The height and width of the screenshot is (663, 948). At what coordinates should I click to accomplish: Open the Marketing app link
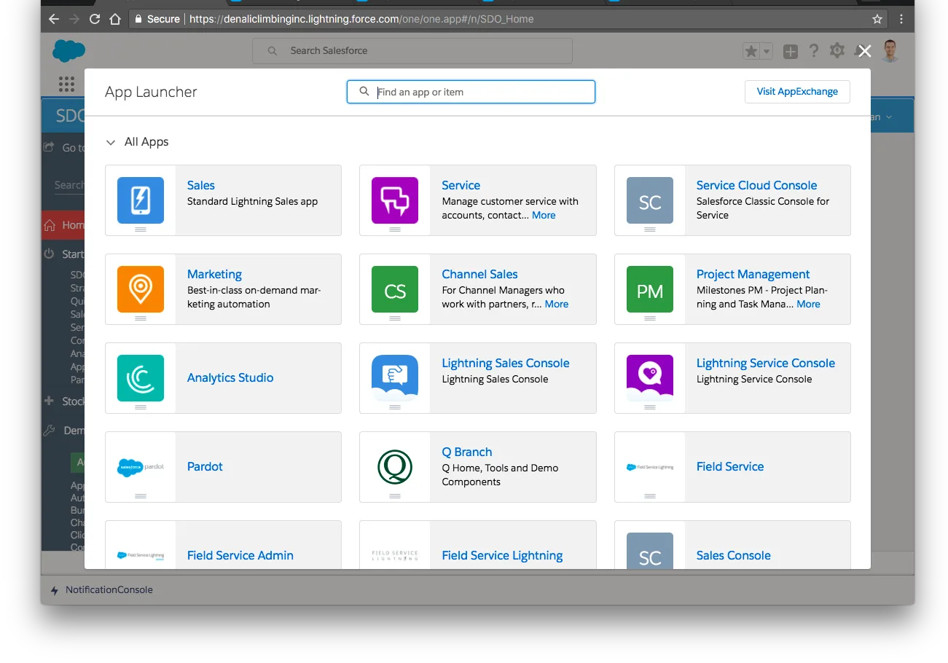(x=214, y=274)
